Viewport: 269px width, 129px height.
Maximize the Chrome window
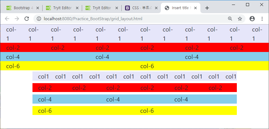pyautogui.click(x=248, y=5)
